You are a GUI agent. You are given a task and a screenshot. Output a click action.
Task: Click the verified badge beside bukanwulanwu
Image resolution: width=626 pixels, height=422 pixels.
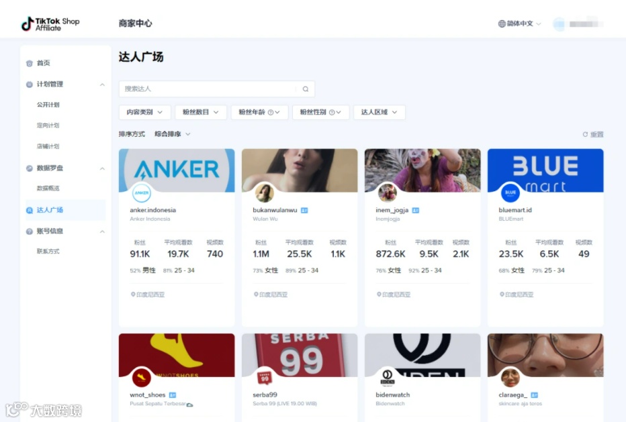[304, 210]
